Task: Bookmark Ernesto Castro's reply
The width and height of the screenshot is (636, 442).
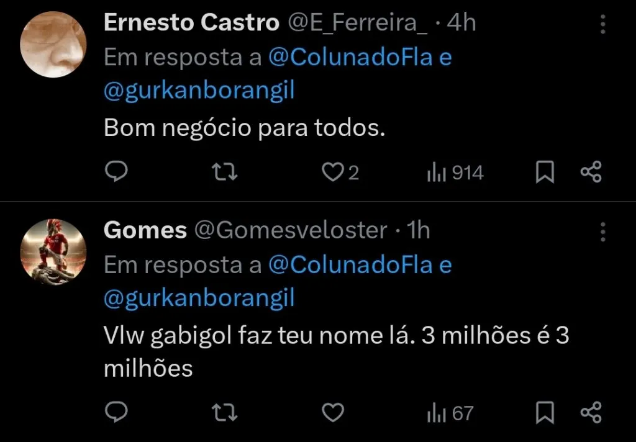Action: pos(545,172)
